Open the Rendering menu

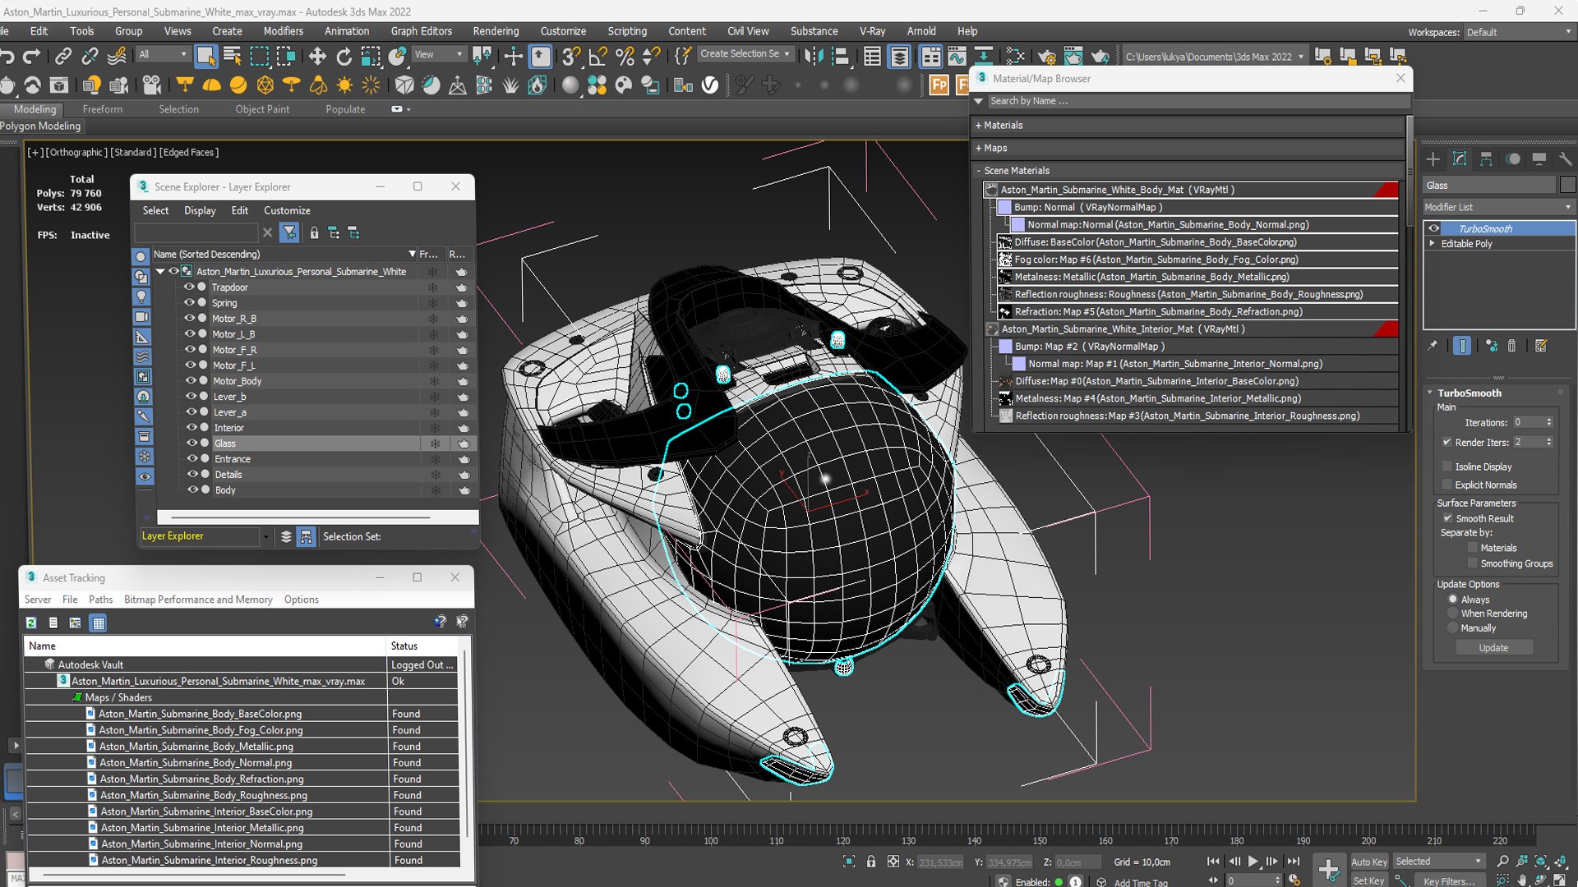(x=496, y=31)
